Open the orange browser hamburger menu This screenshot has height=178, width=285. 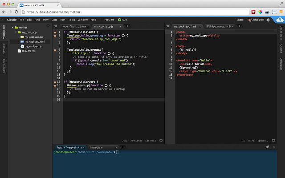[281, 12]
